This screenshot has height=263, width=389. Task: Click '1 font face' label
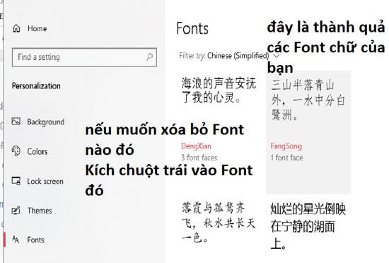point(286,158)
